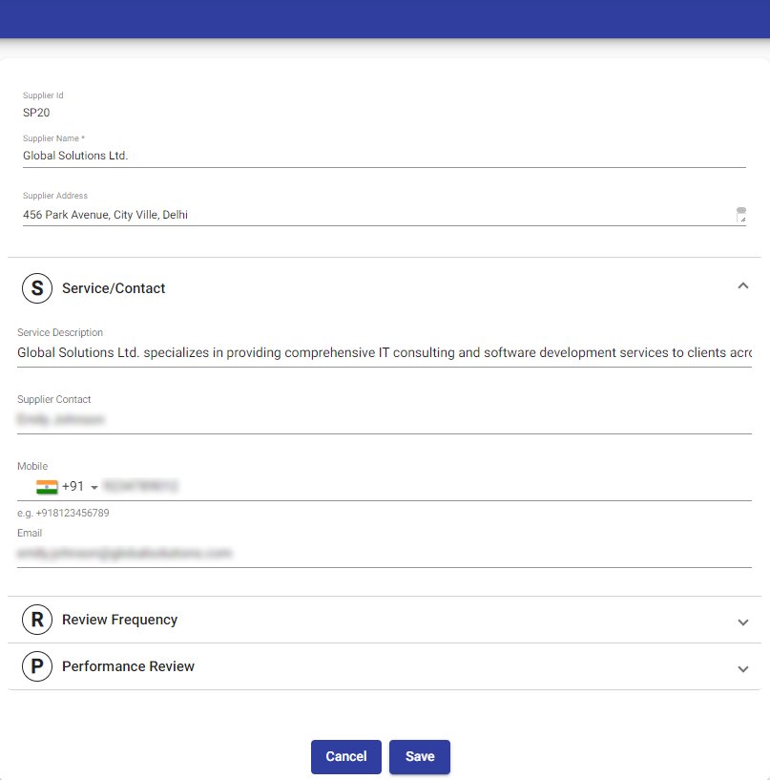Click the Performance Review panel title

[x=128, y=666]
